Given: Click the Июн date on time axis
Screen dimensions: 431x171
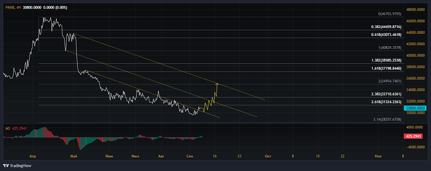Looking at the screenshot, I should click(109, 156).
